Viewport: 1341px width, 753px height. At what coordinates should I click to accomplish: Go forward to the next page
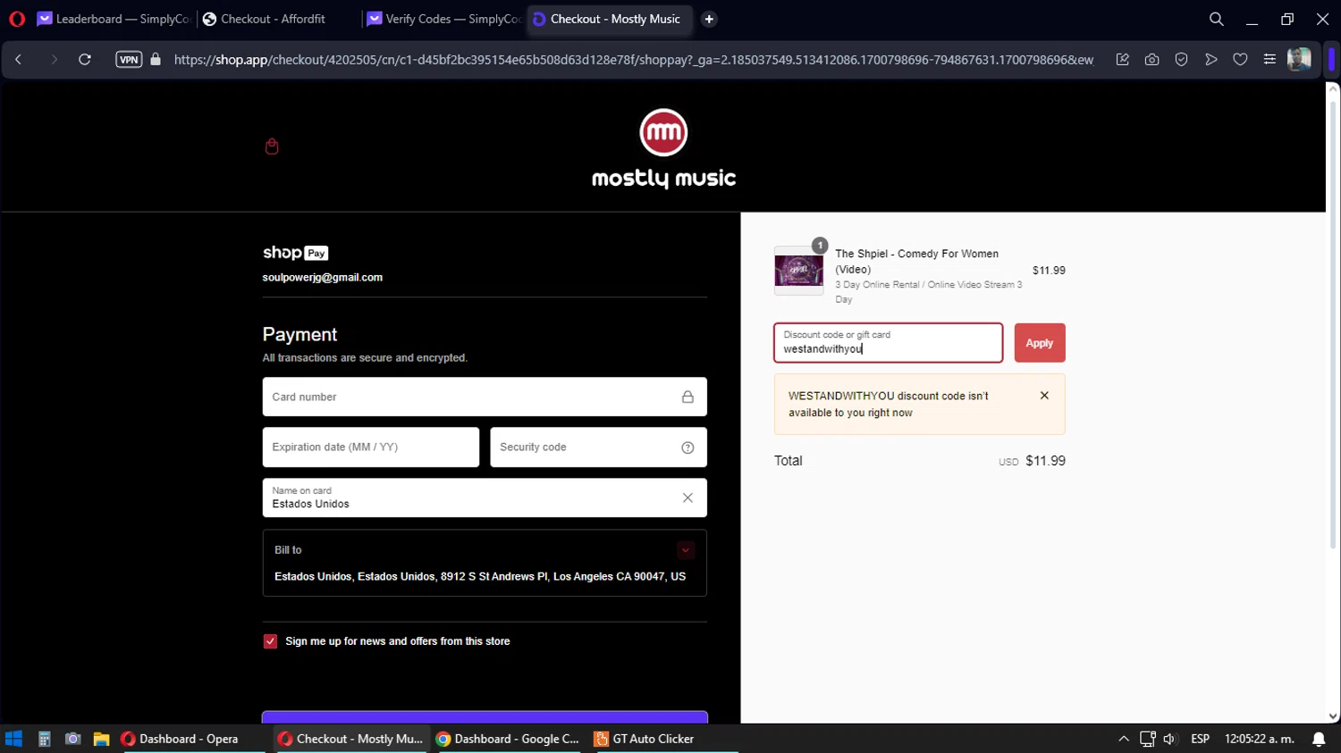coord(54,60)
